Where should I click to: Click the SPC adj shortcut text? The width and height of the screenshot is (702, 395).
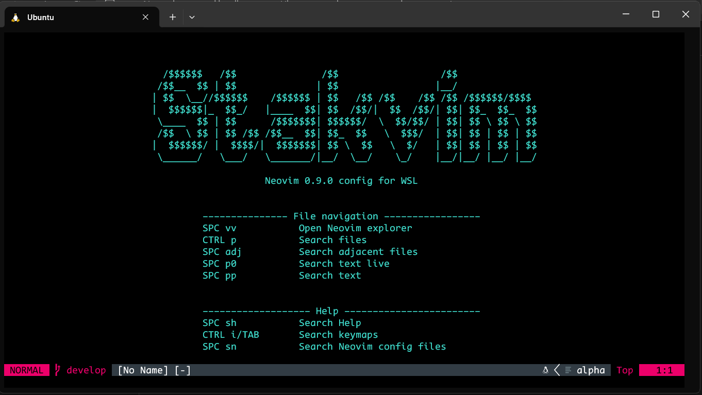222,251
